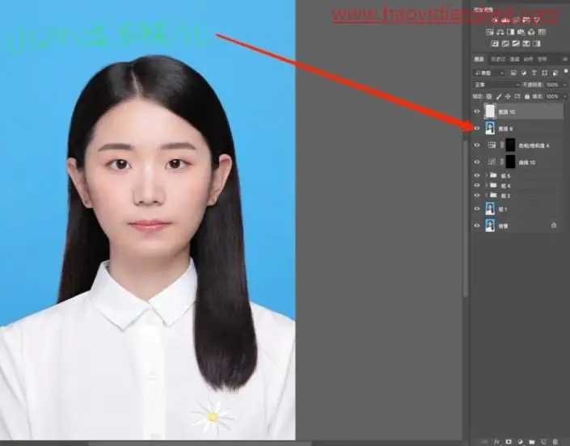Expand the 组 4 group
The height and width of the screenshot is (446, 570).
tap(487, 185)
